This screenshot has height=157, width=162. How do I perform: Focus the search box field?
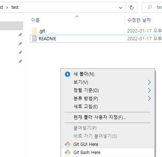pos(152,7)
